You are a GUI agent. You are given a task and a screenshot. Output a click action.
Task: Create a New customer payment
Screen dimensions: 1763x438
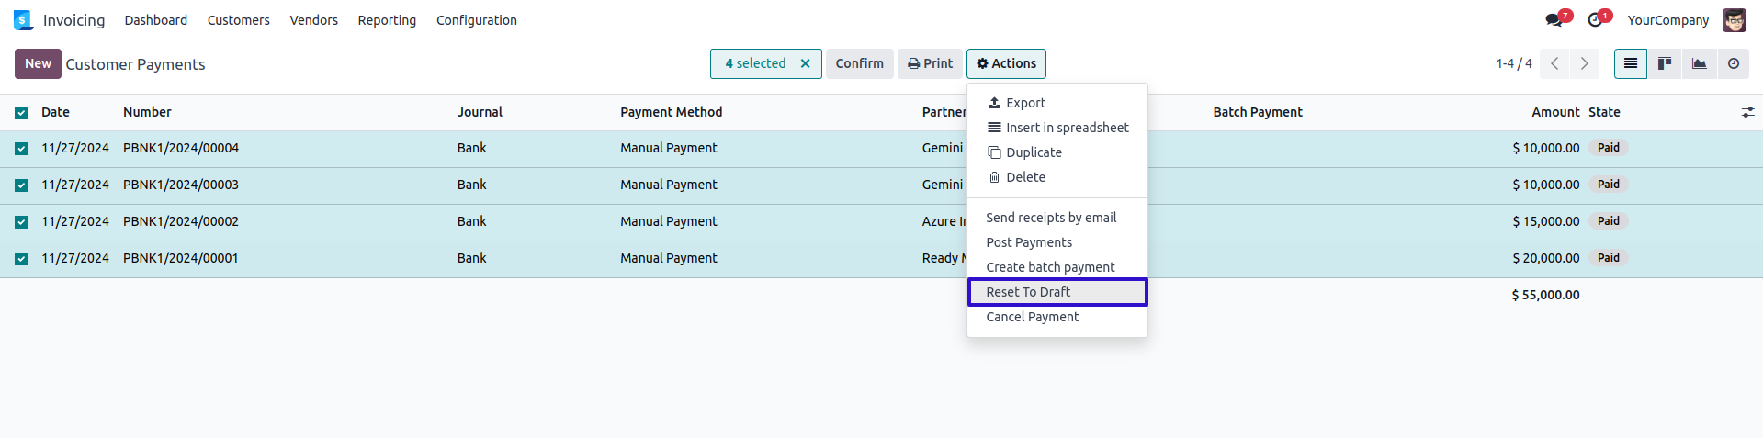[38, 63]
